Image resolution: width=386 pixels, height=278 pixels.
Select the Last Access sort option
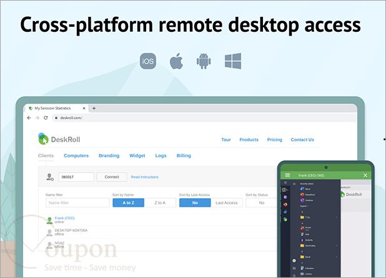227,203
